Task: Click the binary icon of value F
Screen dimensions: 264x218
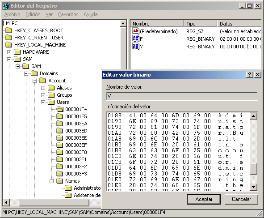Action: (136, 38)
